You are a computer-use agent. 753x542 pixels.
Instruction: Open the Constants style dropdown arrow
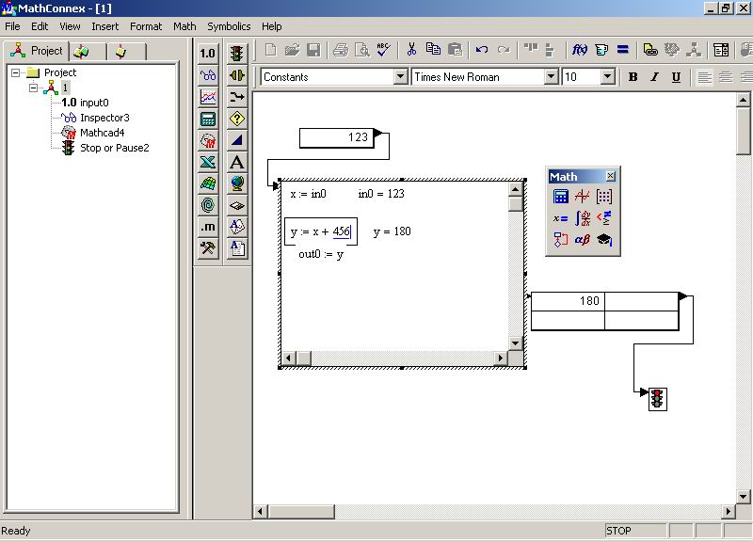400,77
